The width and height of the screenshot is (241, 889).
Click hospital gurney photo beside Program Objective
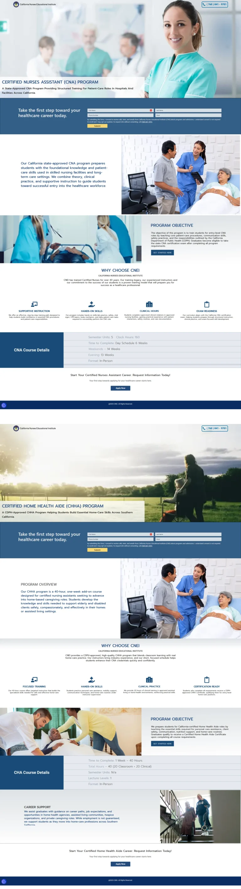click(71, 239)
